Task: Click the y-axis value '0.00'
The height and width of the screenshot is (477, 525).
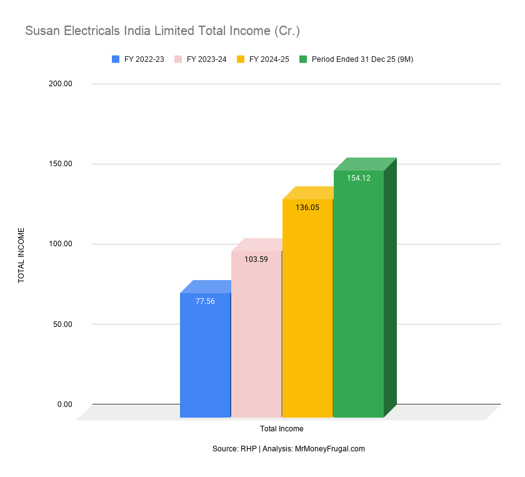Action: tap(65, 404)
